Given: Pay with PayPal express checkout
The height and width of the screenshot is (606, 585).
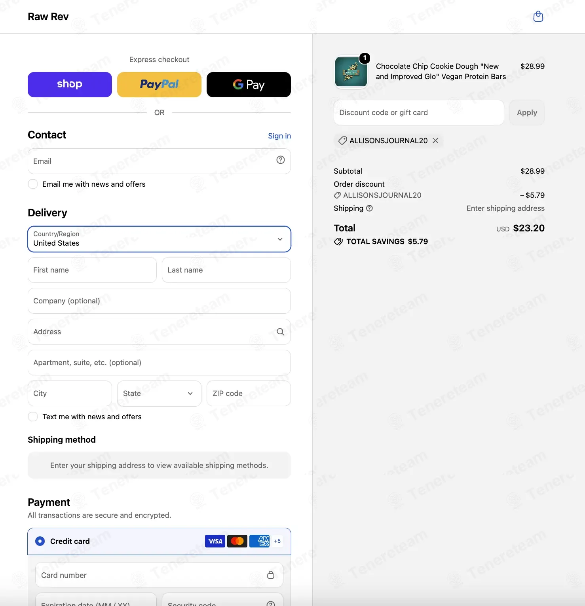Looking at the screenshot, I should pos(159,85).
